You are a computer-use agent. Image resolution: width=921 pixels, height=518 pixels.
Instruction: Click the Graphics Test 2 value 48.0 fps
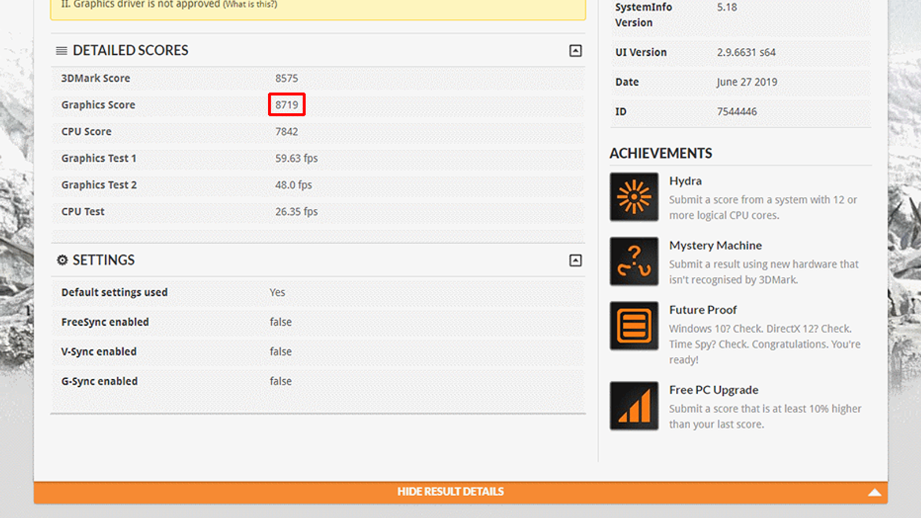294,185
